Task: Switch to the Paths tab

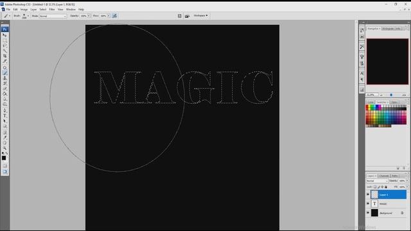Action: click(395, 176)
